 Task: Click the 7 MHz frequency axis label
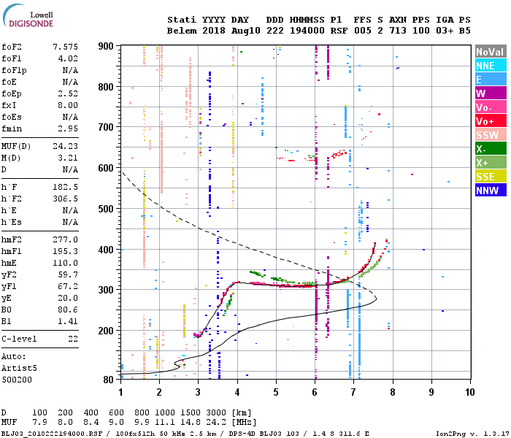tap(353, 392)
